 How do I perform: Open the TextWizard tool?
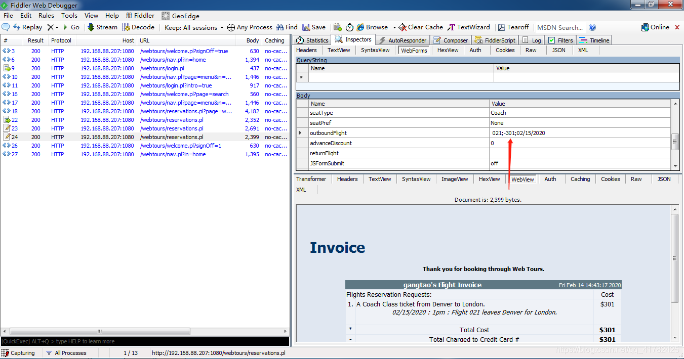(469, 27)
